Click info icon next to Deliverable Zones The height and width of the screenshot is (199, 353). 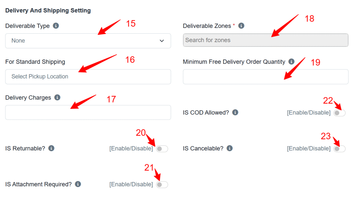click(241, 26)
